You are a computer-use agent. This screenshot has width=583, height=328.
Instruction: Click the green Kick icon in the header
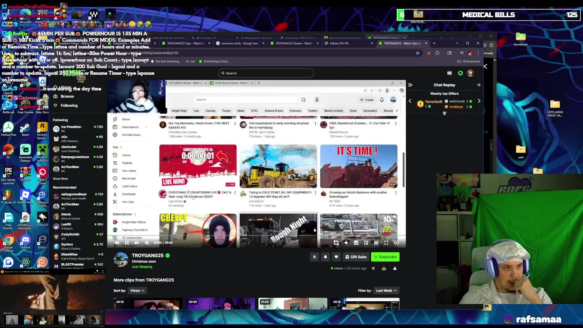[460, 73]
